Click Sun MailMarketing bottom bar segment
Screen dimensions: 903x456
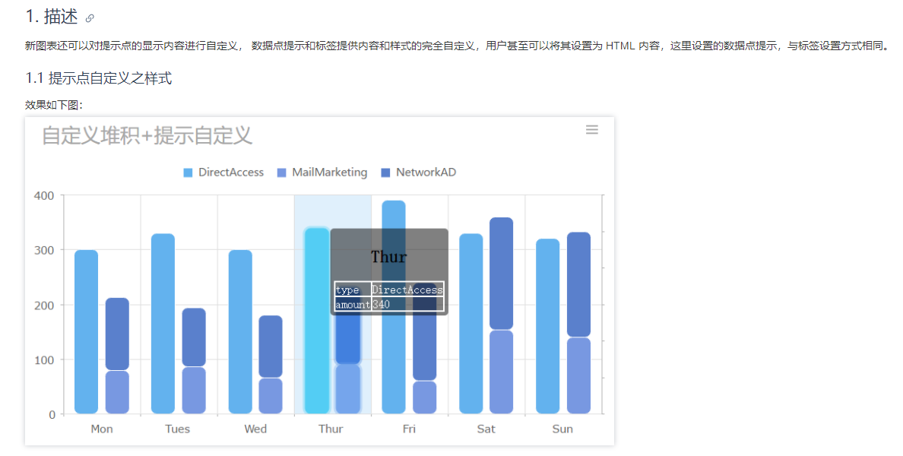(578, 375)
